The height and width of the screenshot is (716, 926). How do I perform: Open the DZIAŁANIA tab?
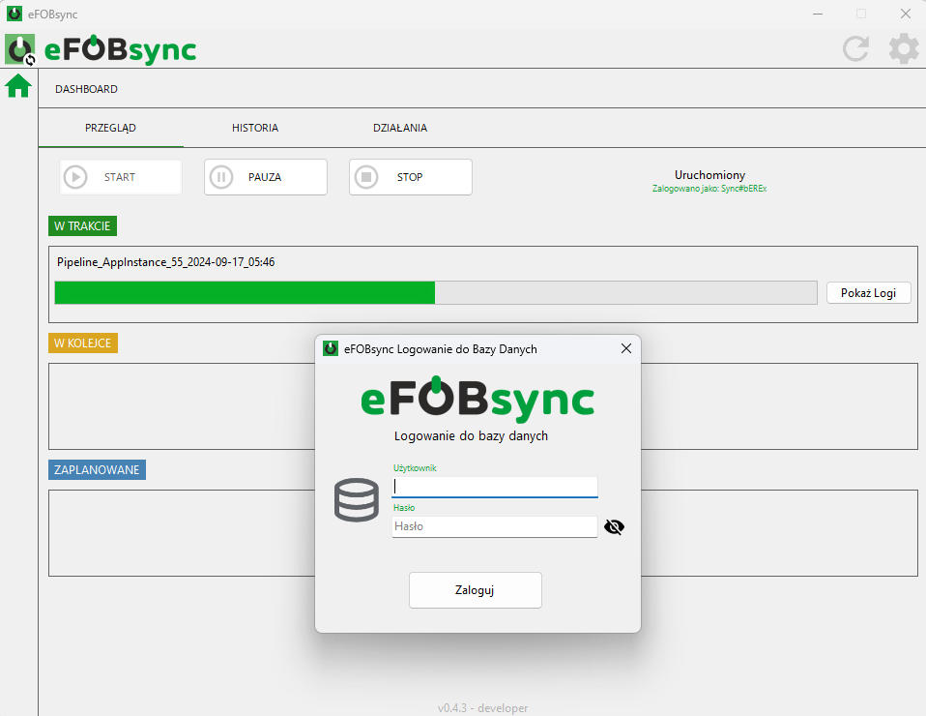click(400, 128)
